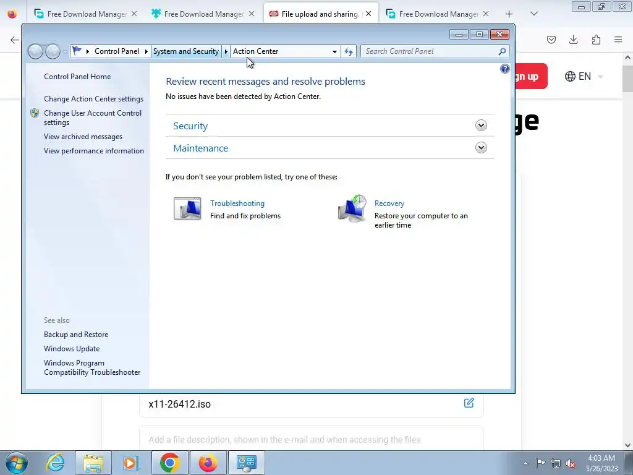This screenshot has width=633, height=475.
Task: Click the Action Center flag tray icon
Action: point(540,463)
